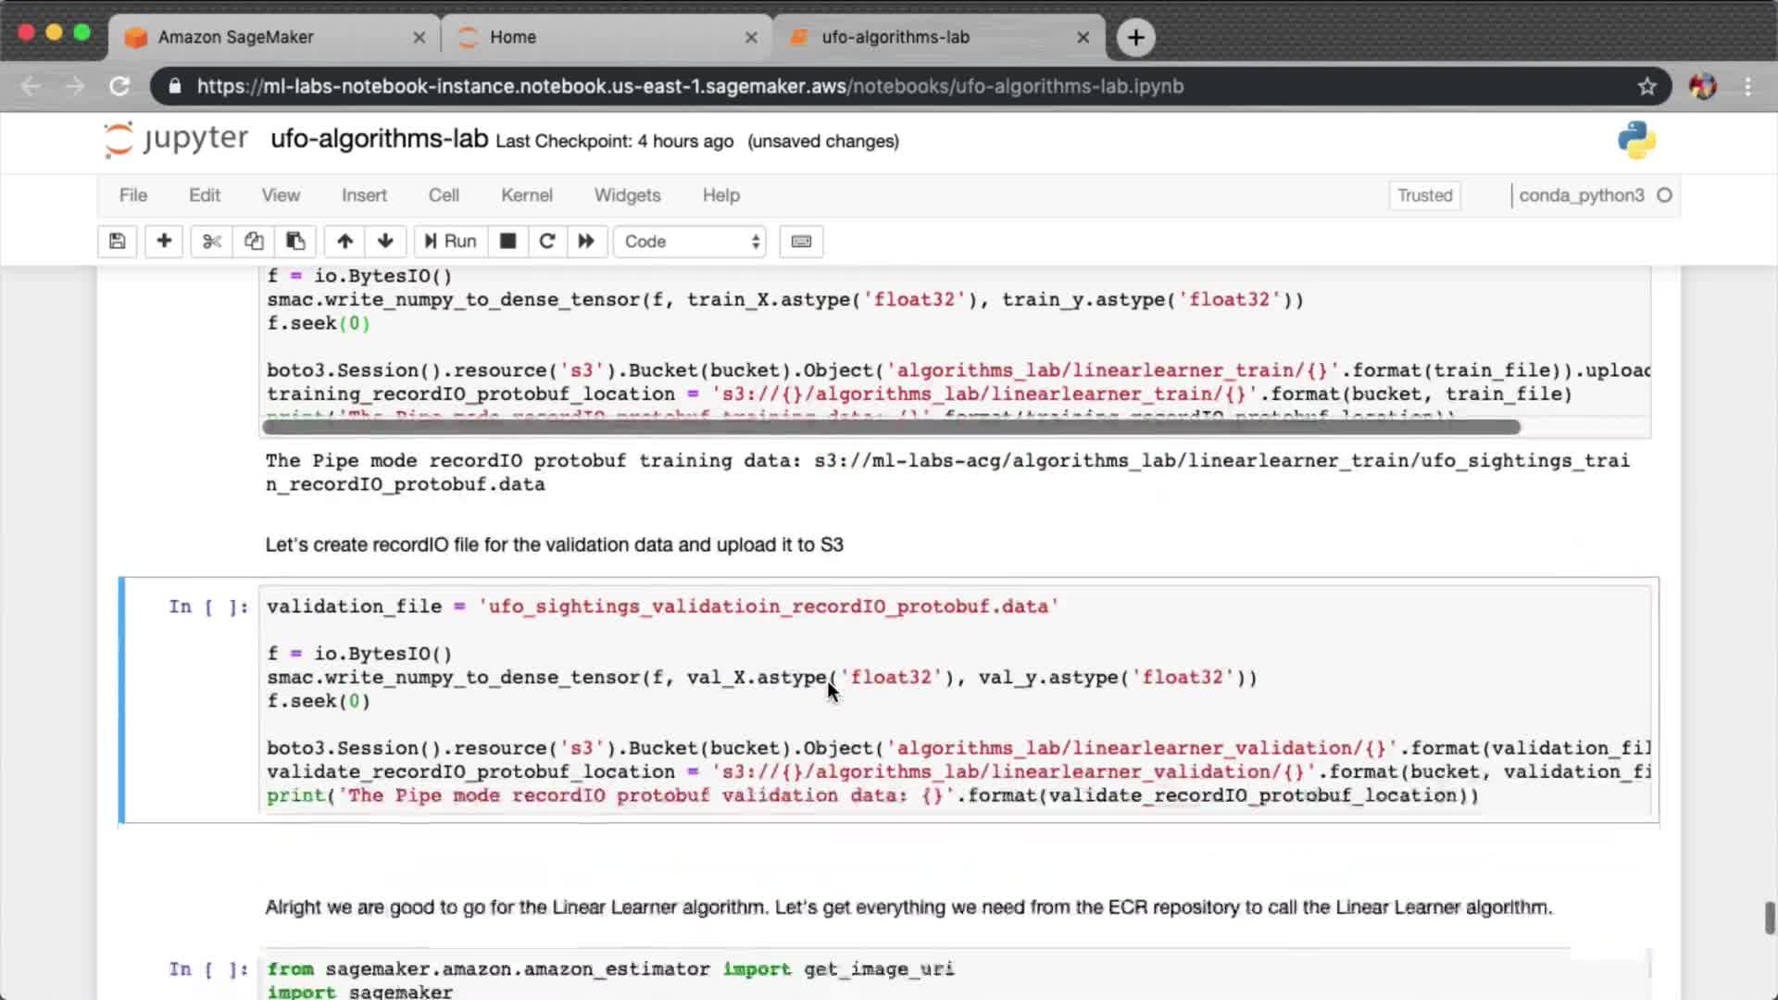Bookmark this page with the star icon

point(1647,86)
